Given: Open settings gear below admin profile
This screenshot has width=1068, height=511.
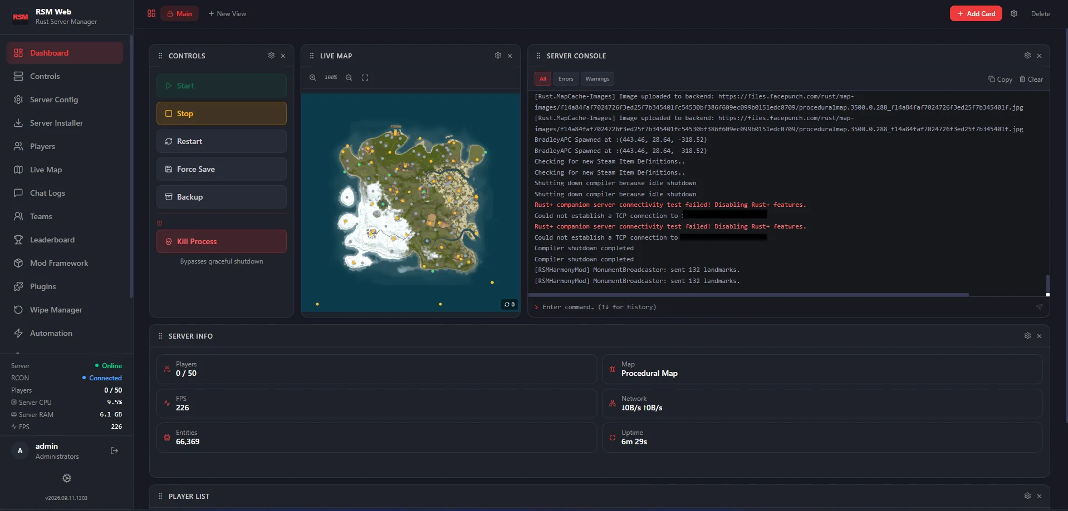Looking at the screenshot, I should 67,478.
